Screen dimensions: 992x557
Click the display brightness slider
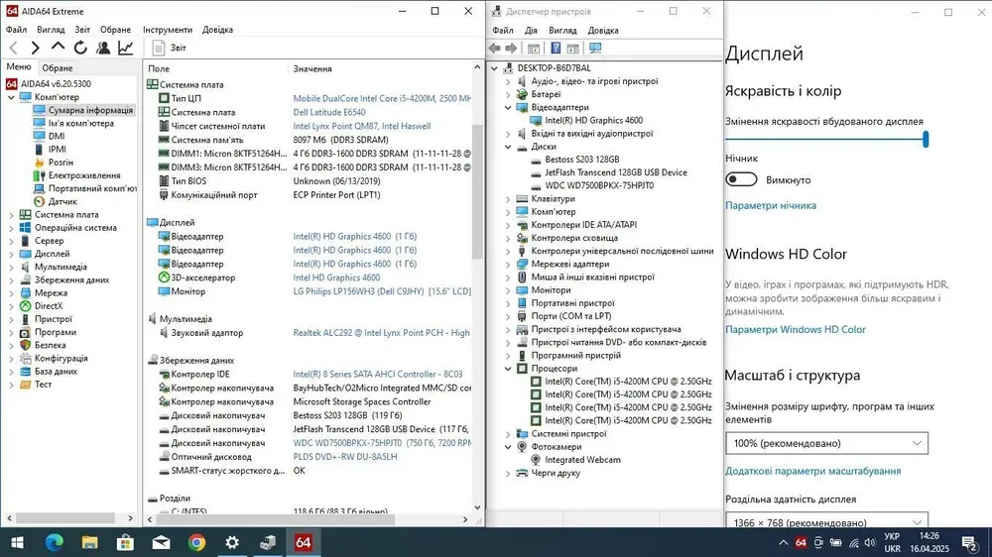click(825, 140)
